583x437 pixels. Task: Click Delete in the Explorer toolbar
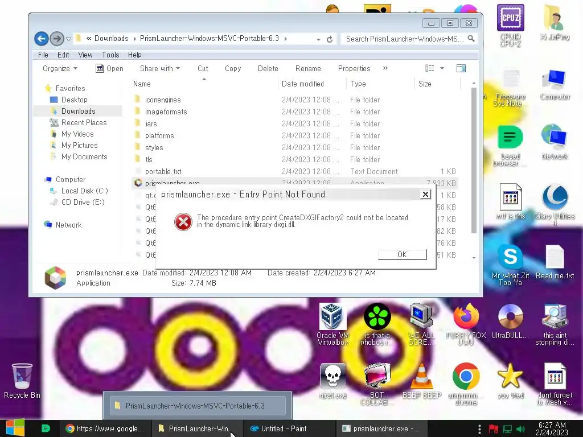point(268,68)
